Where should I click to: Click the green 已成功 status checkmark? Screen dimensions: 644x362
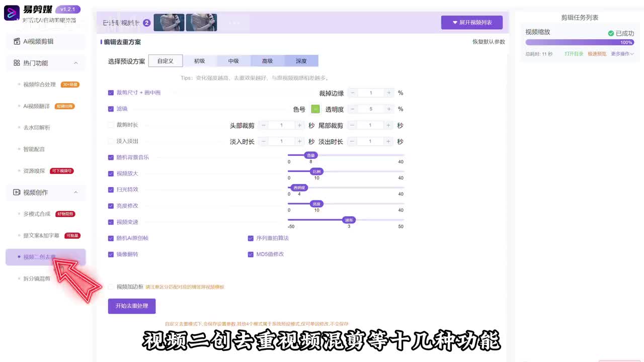[611, 33]
